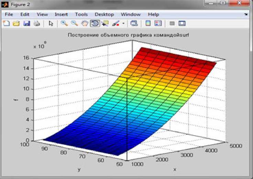Click the x-axis tick label 1000

137,164
